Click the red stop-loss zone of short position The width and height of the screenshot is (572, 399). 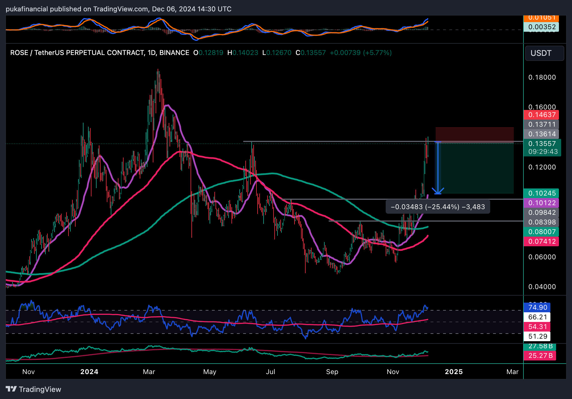475,135
